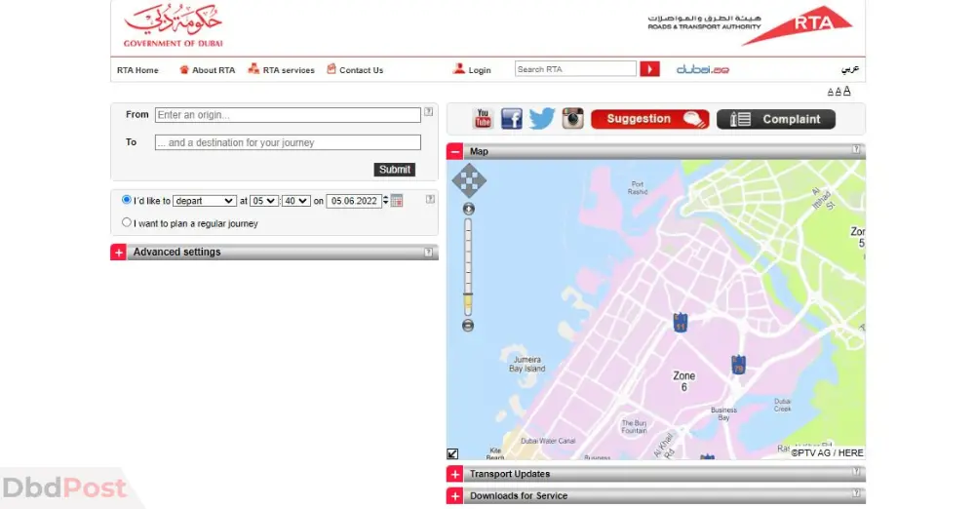Viewport: 975px width, 509px height.
Task: Open the minute dropdown showing 40
Action: (296, 201)
